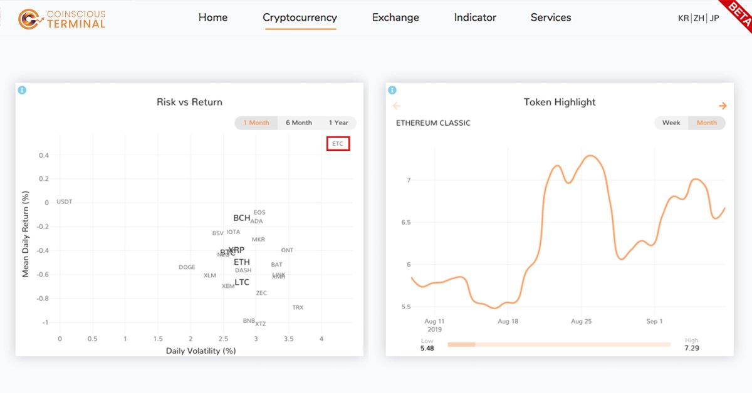Click the High value 7.29

point(692,348)
